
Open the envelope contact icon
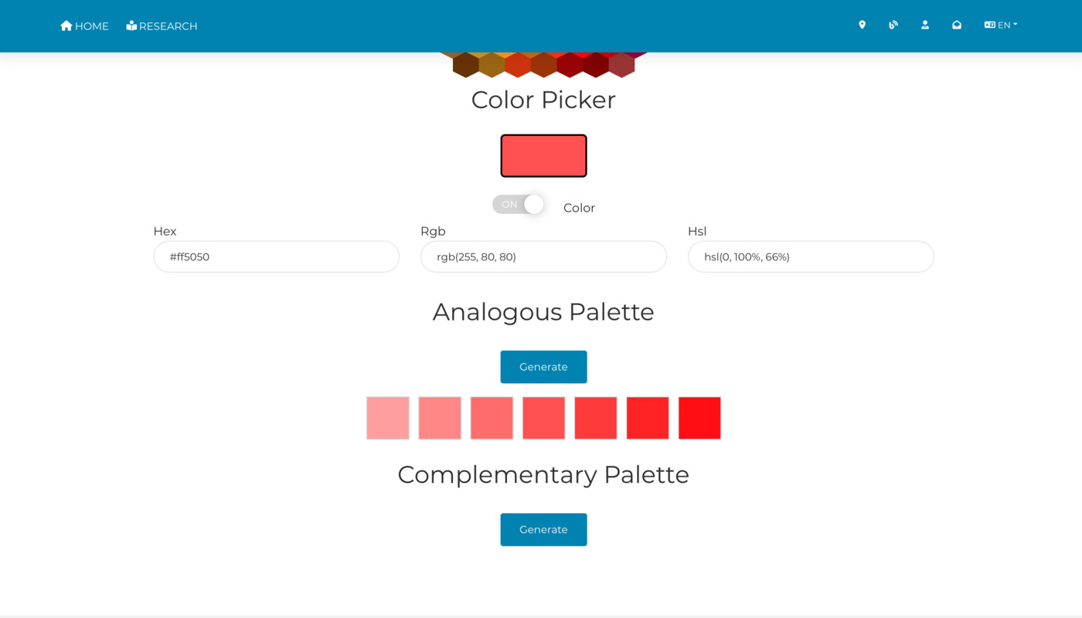pyautogui.click(x=957, y=25)
